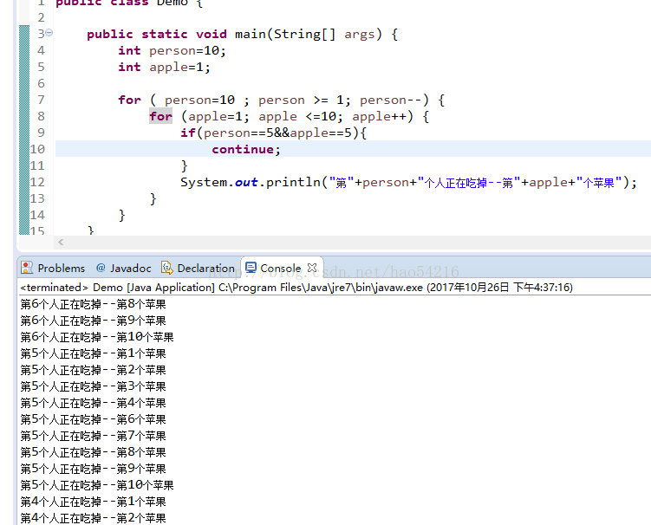Viewport: 651px width, 525px height.
Task: Select the Console tab
Action: [281, 268]
